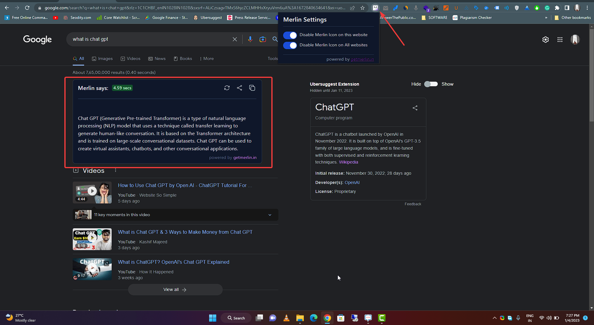Share the Merlin response
594x325 pixels.
coord(239,88)
